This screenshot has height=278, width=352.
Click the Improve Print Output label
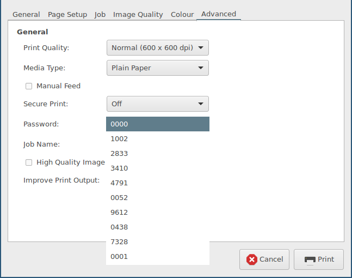61,180
